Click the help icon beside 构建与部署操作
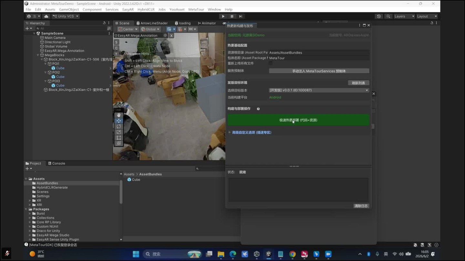This screenshot has width=465, height=261. (x=258, y=109)
